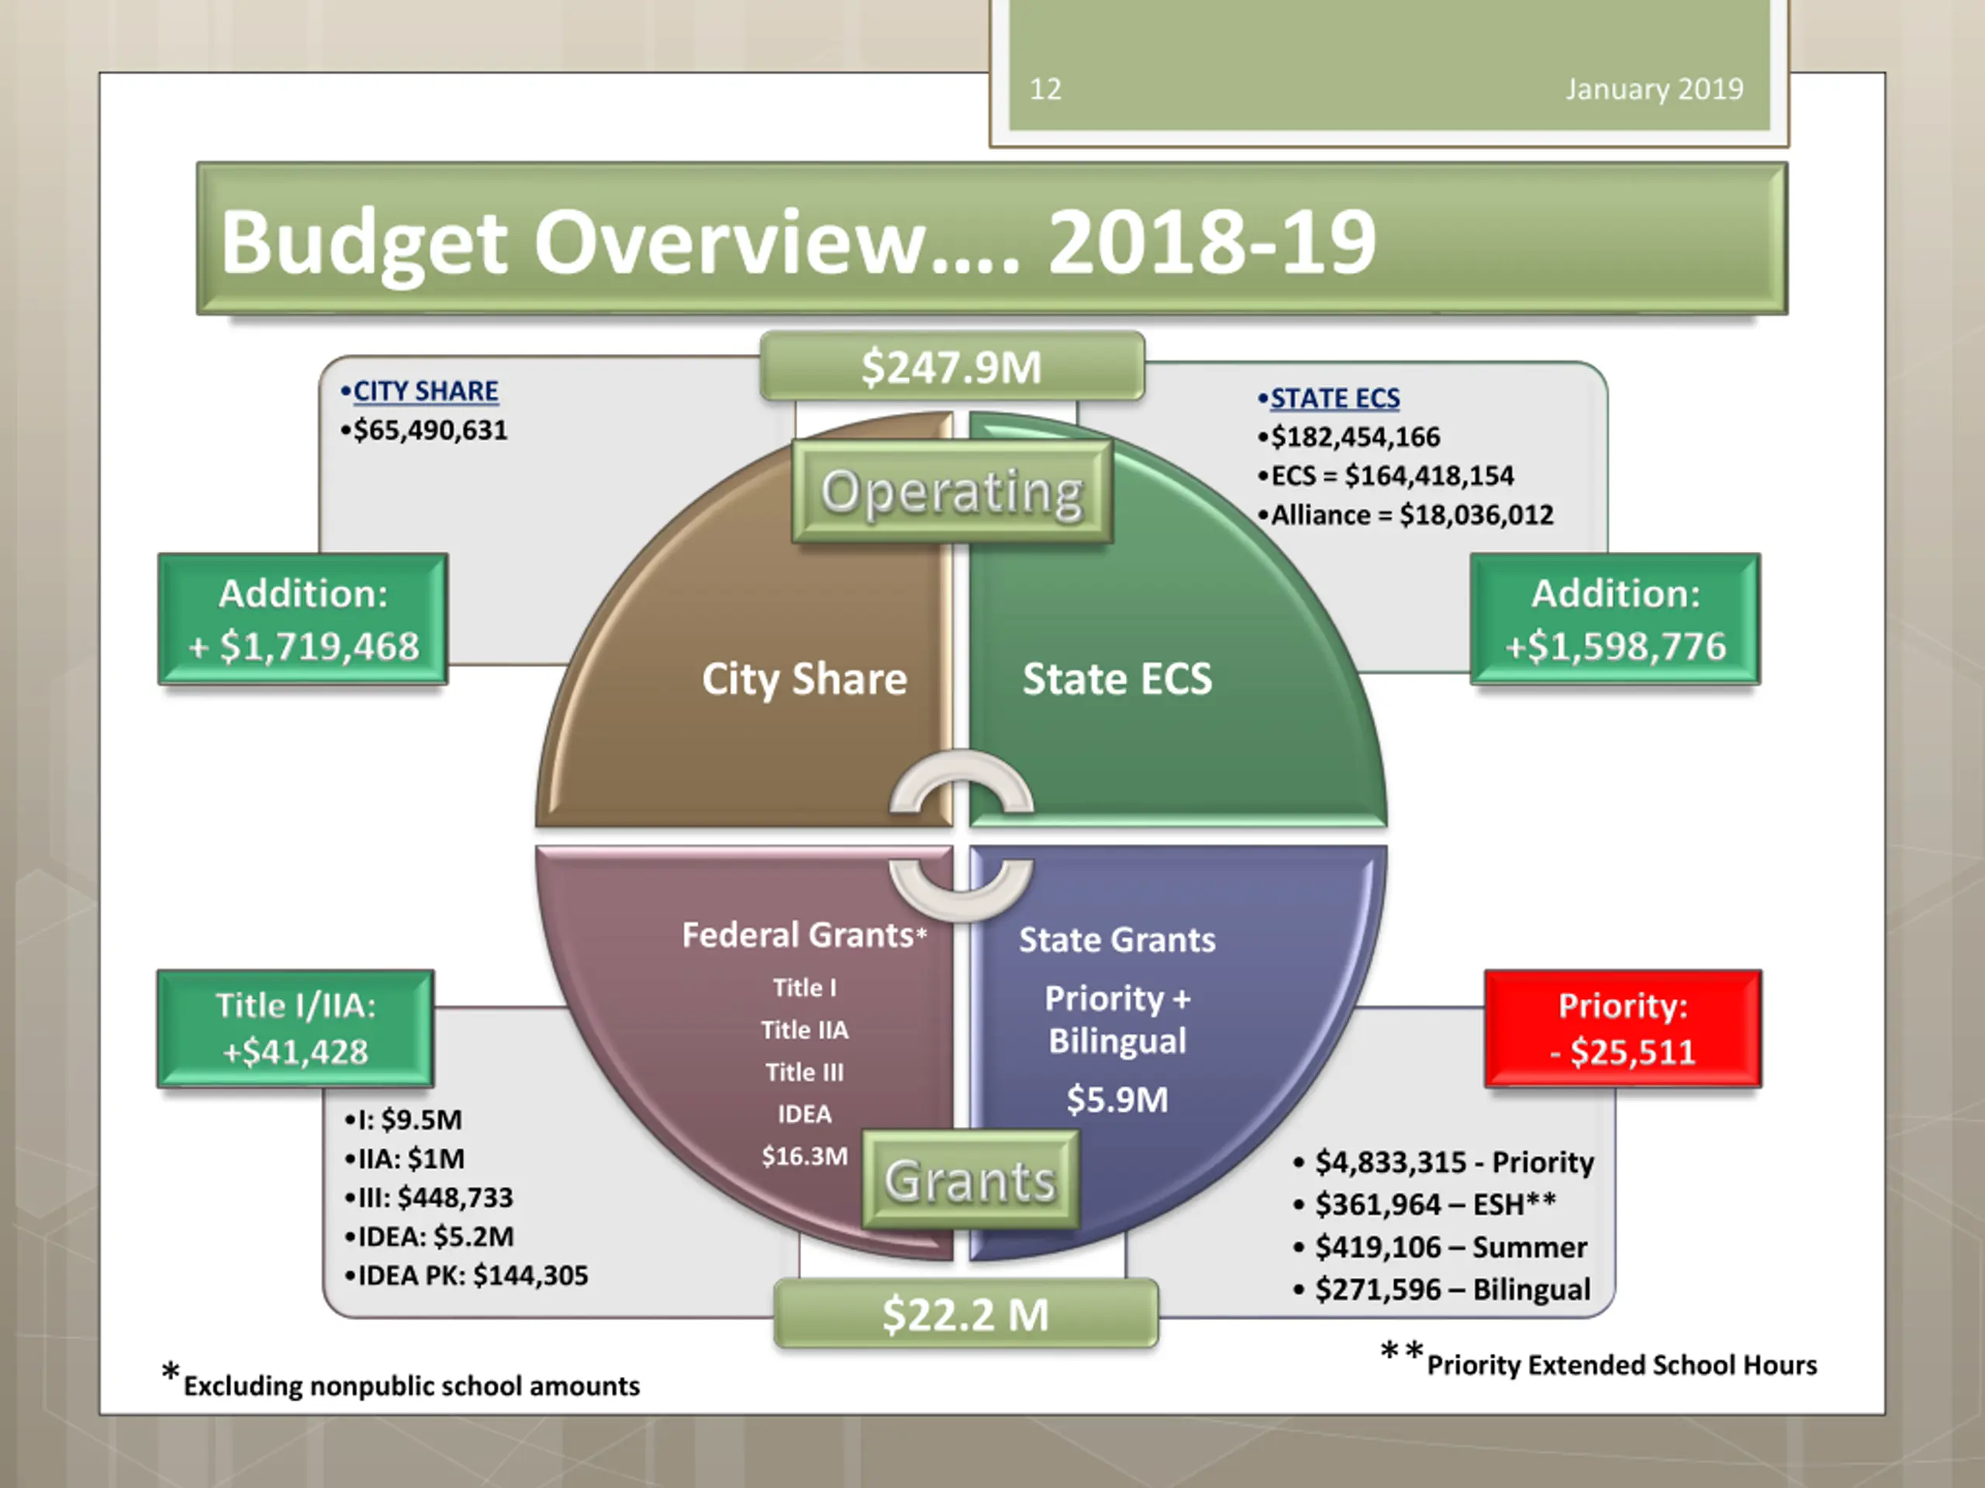
Task: Click the $22.2 M grants banner
Action: click(x=965, y=1315)
